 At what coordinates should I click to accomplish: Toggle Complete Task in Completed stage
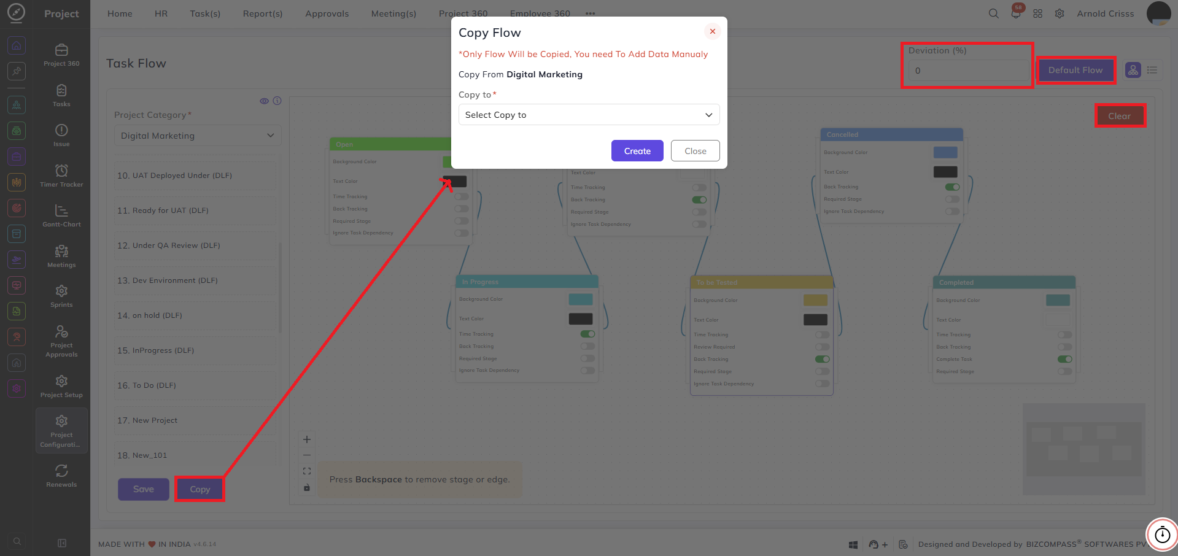pos(1064,359)
